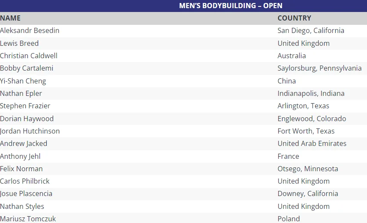Image resolution: width=367 pixels, height=223 pixels.
Task: Click on Nathan Epler's name
Action: (21, 93)
